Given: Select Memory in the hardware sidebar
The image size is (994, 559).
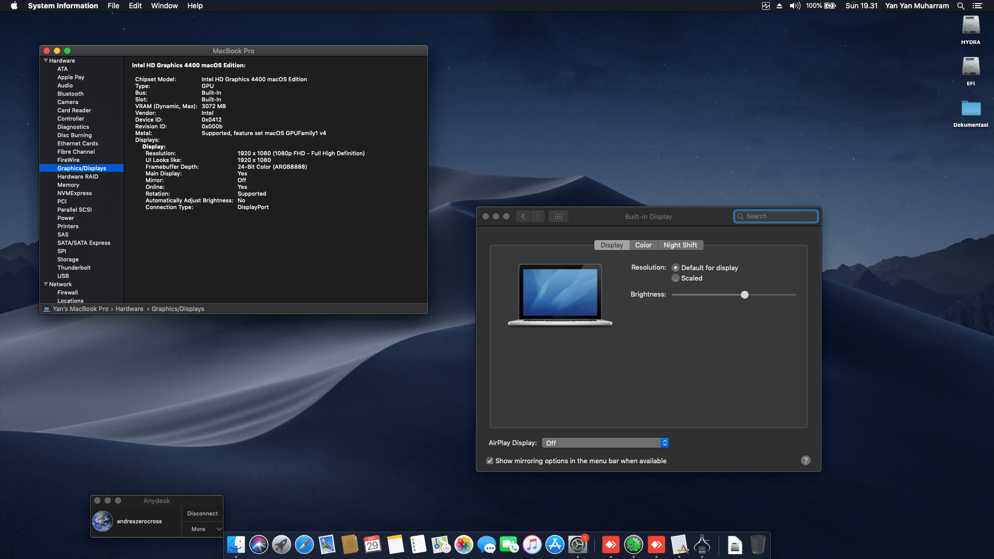Looking at the screenshot, I should click(x=68, y=185).
